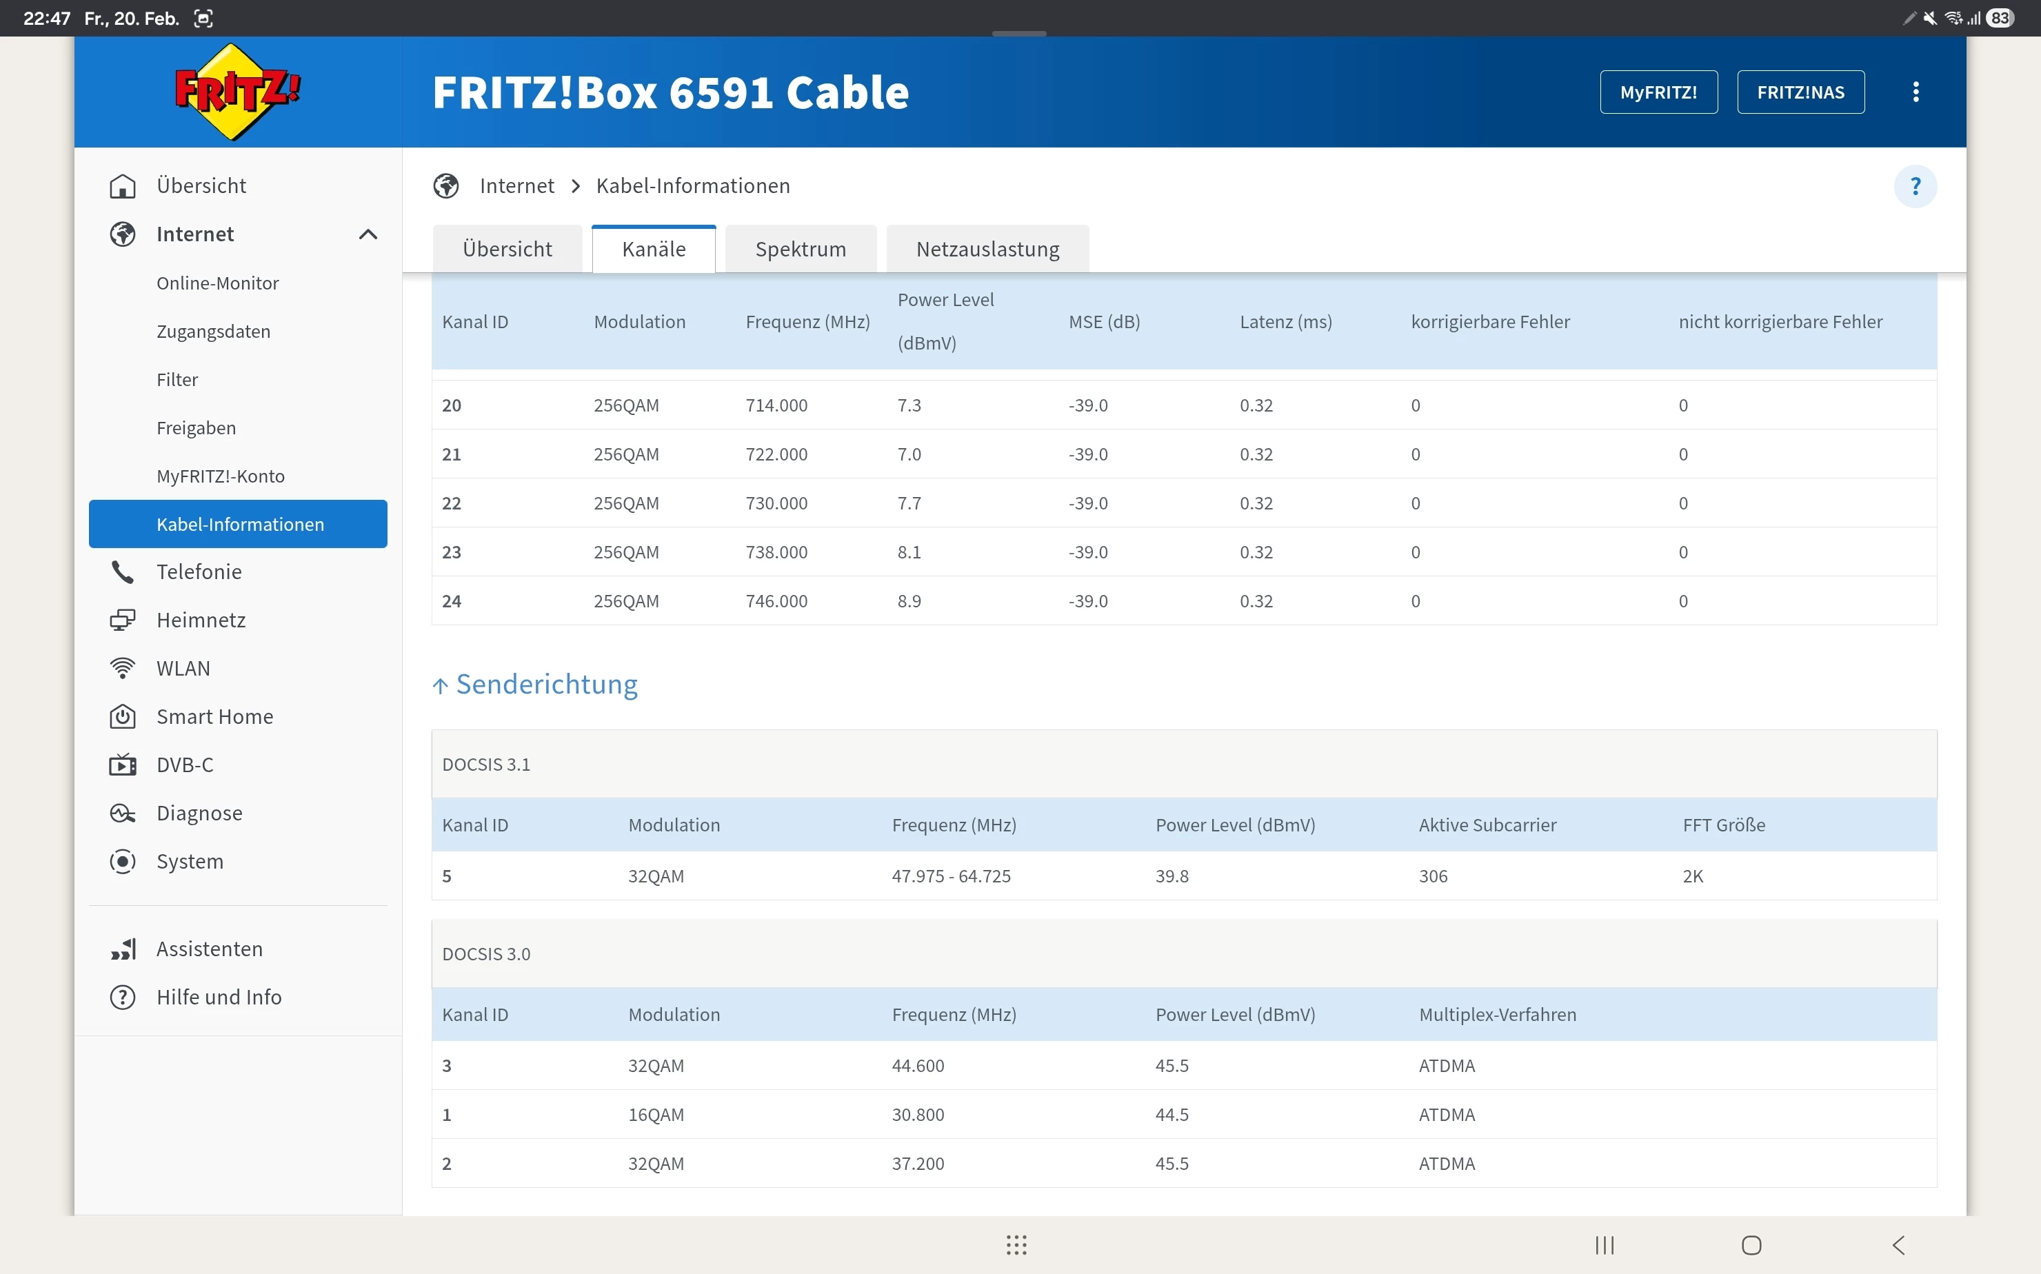Click the blue help question mark icon

1915,186
